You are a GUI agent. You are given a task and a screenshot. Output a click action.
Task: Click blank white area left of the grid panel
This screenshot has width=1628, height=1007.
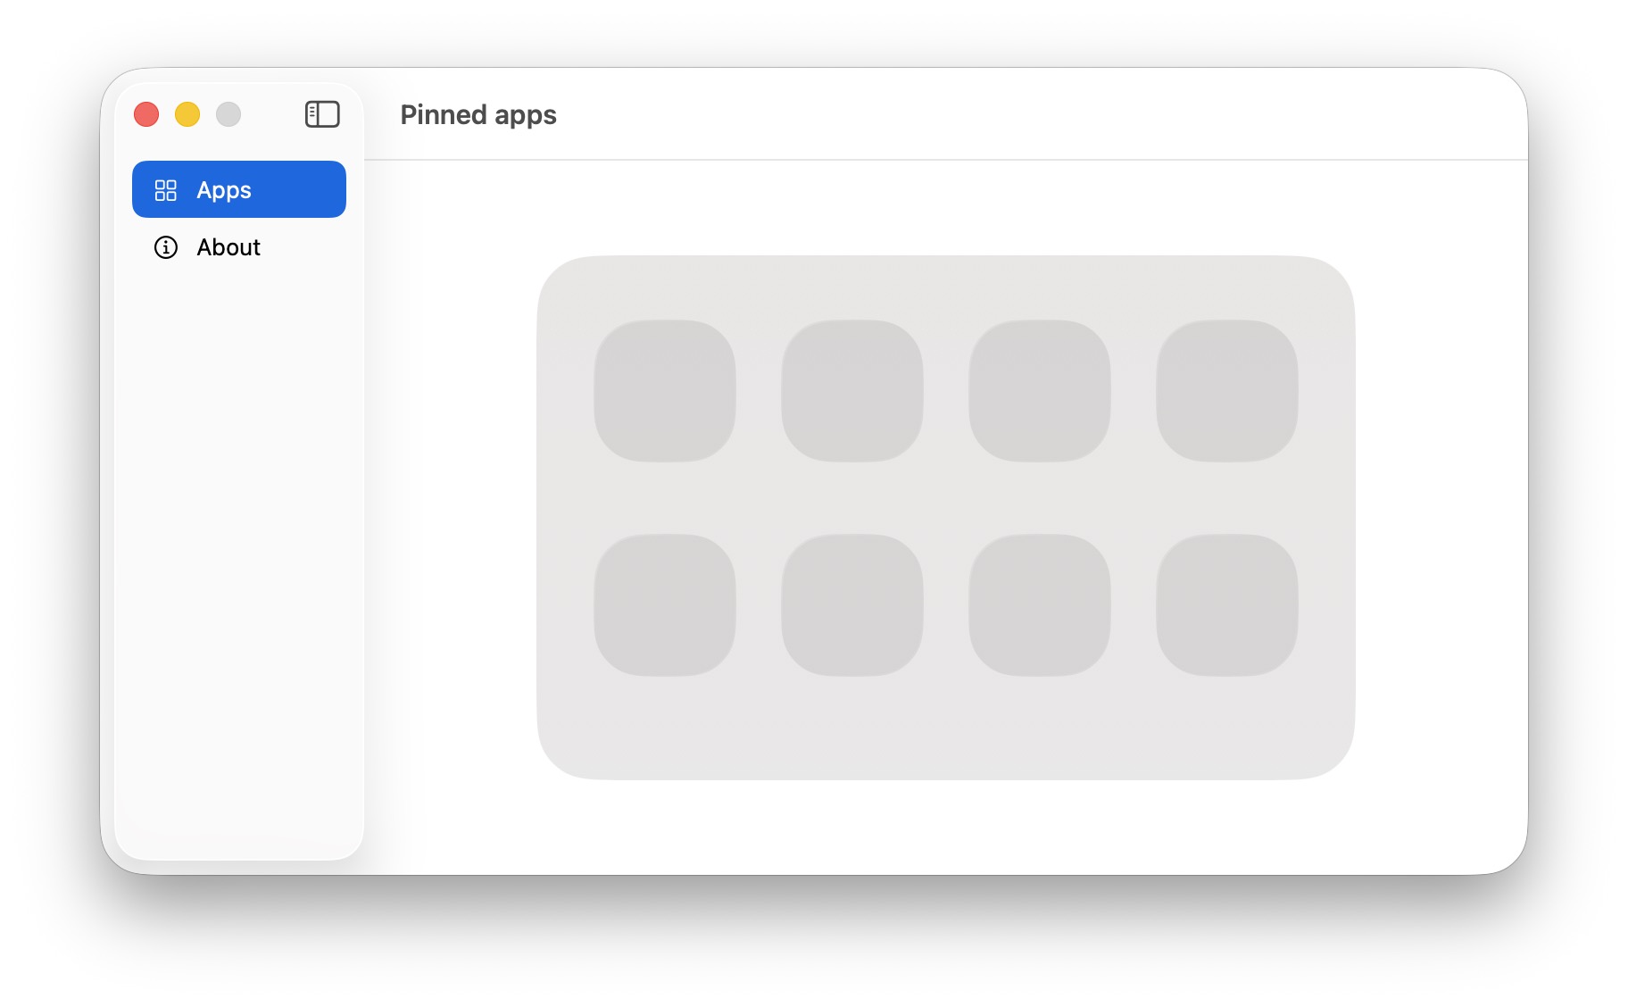pyautogui.click(x=451, y=518)
